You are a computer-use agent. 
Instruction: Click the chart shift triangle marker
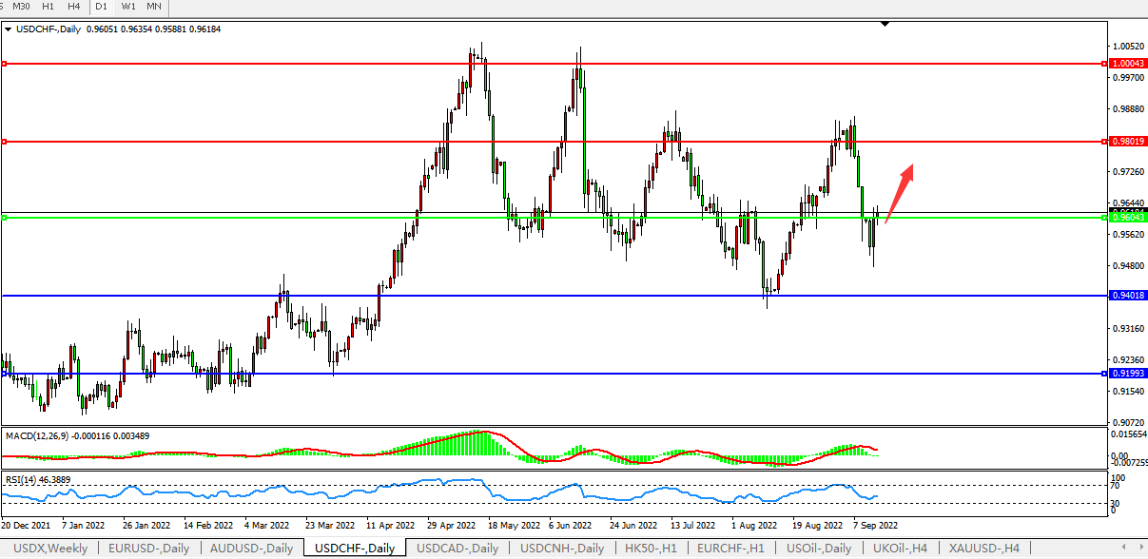(885, 24)
